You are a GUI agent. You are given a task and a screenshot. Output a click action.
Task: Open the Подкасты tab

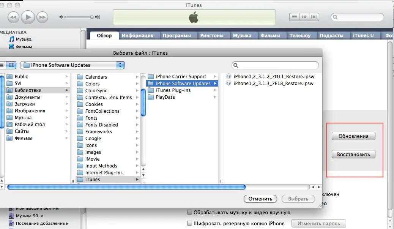click(333, 35)
